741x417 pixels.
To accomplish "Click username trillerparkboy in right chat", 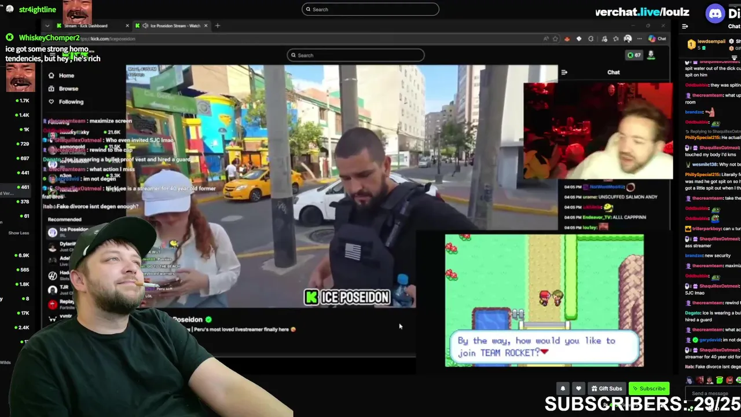I will (707, 229).
